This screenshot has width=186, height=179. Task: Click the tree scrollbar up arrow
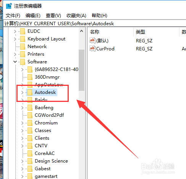point(82,31)
